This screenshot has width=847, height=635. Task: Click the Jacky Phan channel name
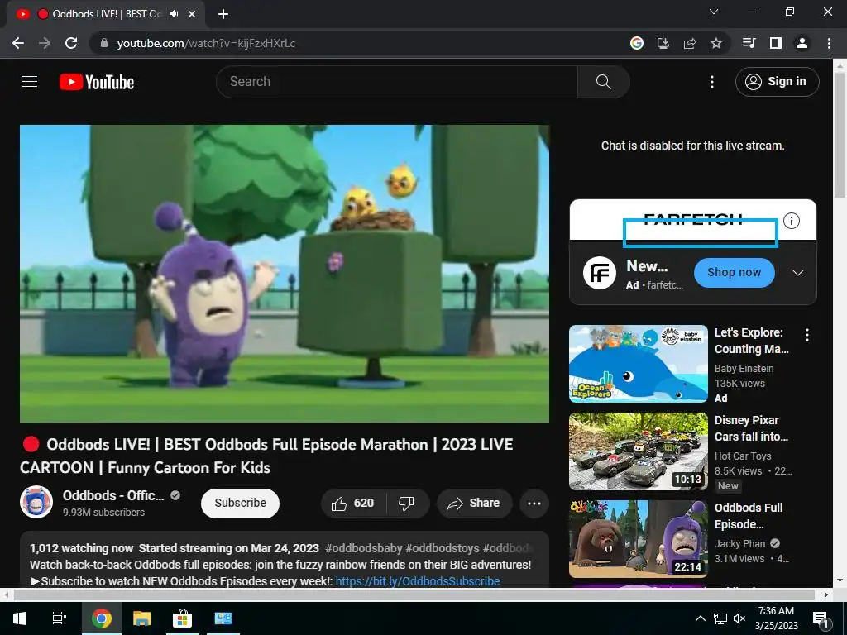[739, 543]
